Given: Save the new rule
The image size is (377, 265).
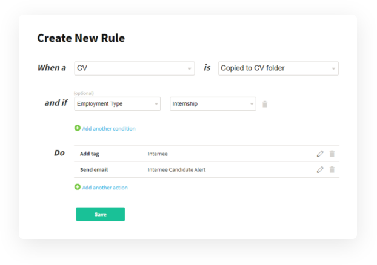Looking at the screenshot, I should 100,214.
